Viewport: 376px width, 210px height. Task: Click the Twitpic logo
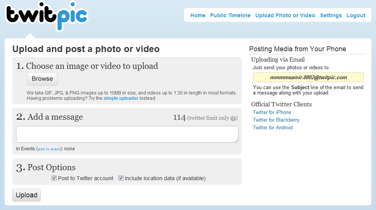coord(47,16)
